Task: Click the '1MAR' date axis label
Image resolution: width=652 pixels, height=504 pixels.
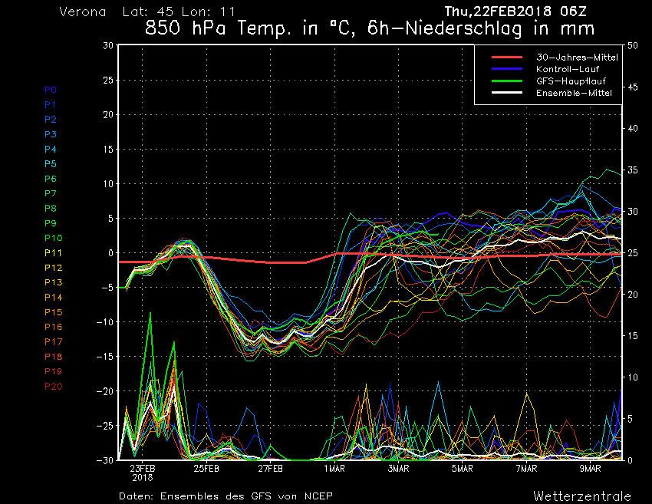Action: (x=334, y=469)
